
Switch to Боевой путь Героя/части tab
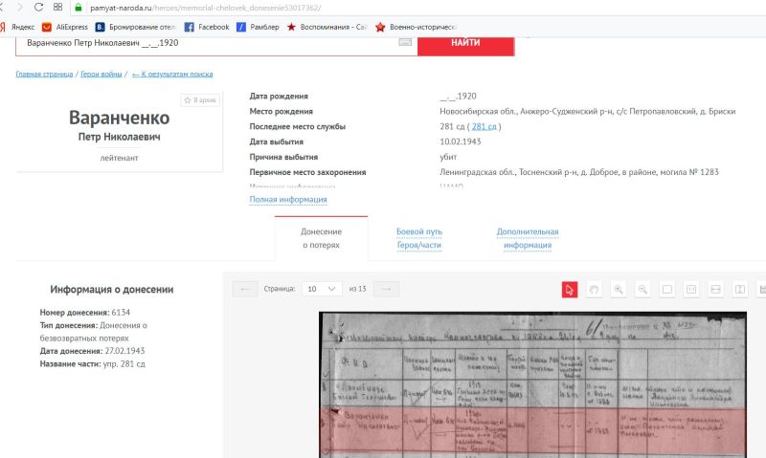click(419, 238)
